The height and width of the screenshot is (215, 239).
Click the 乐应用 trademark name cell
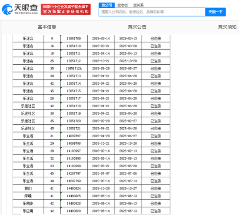pyautogui.click(x=28, y=211)
